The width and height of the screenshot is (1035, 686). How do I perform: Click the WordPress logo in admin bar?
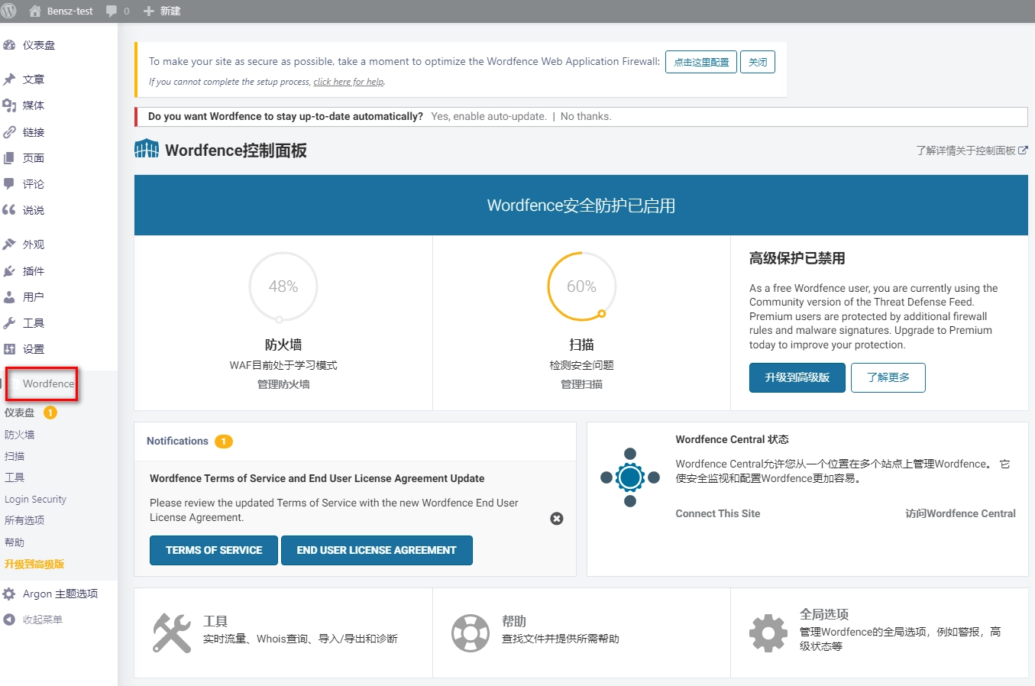tap(8, 11)
